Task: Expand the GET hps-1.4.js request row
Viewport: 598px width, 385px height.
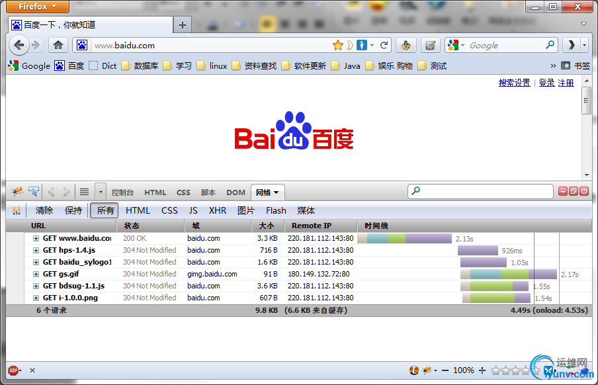Action: coord(36,250)
